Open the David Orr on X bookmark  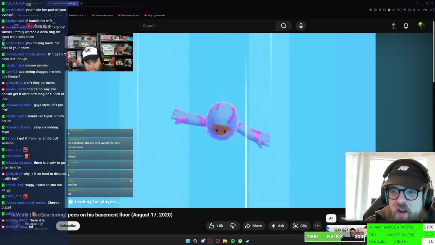pyautogui.click(x=76, y=15)
